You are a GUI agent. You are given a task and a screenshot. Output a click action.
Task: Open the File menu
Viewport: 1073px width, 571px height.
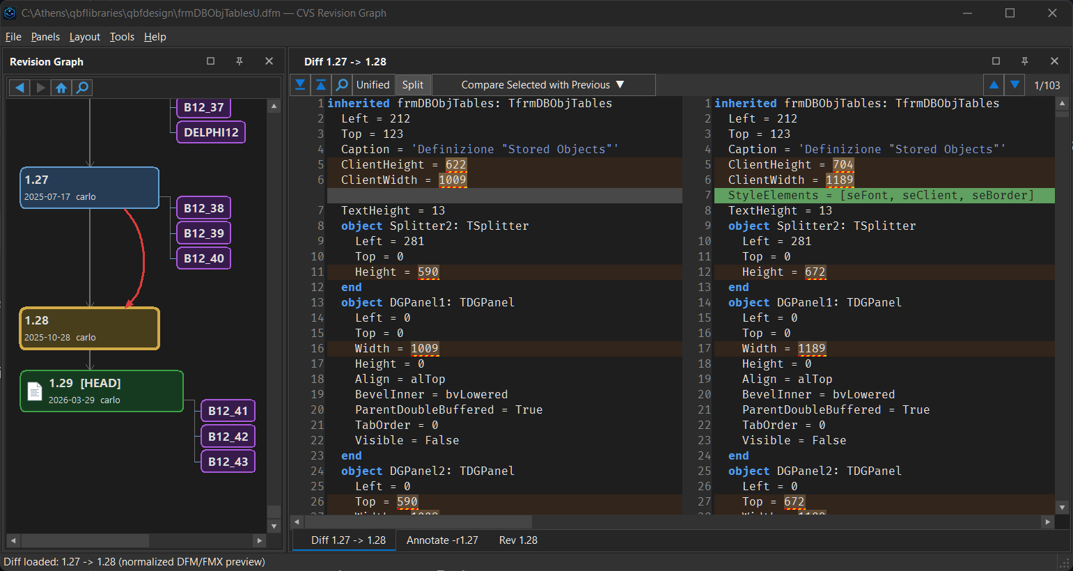click(x=13, y=37)
